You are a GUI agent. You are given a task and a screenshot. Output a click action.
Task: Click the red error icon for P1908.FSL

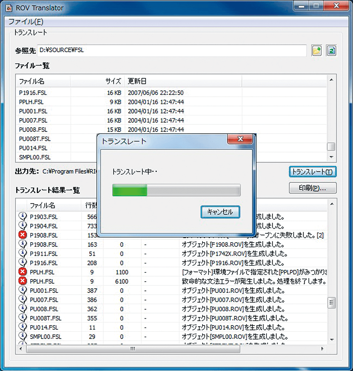pos(22,235)
